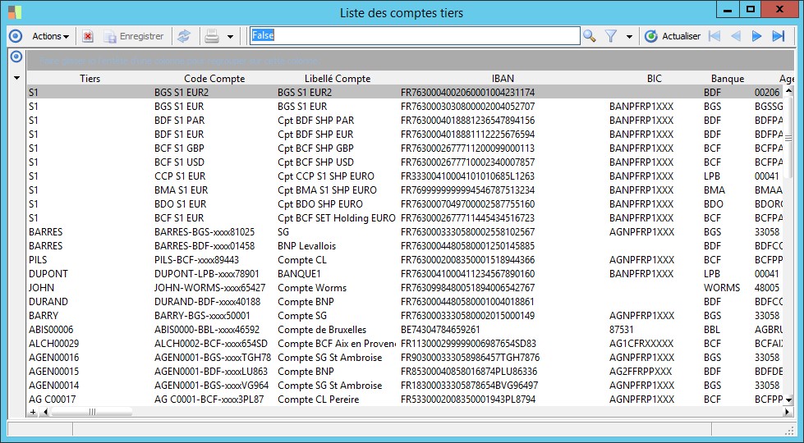
Task: Select the BDO S1 EUR code cell
Action: point(214,203)
